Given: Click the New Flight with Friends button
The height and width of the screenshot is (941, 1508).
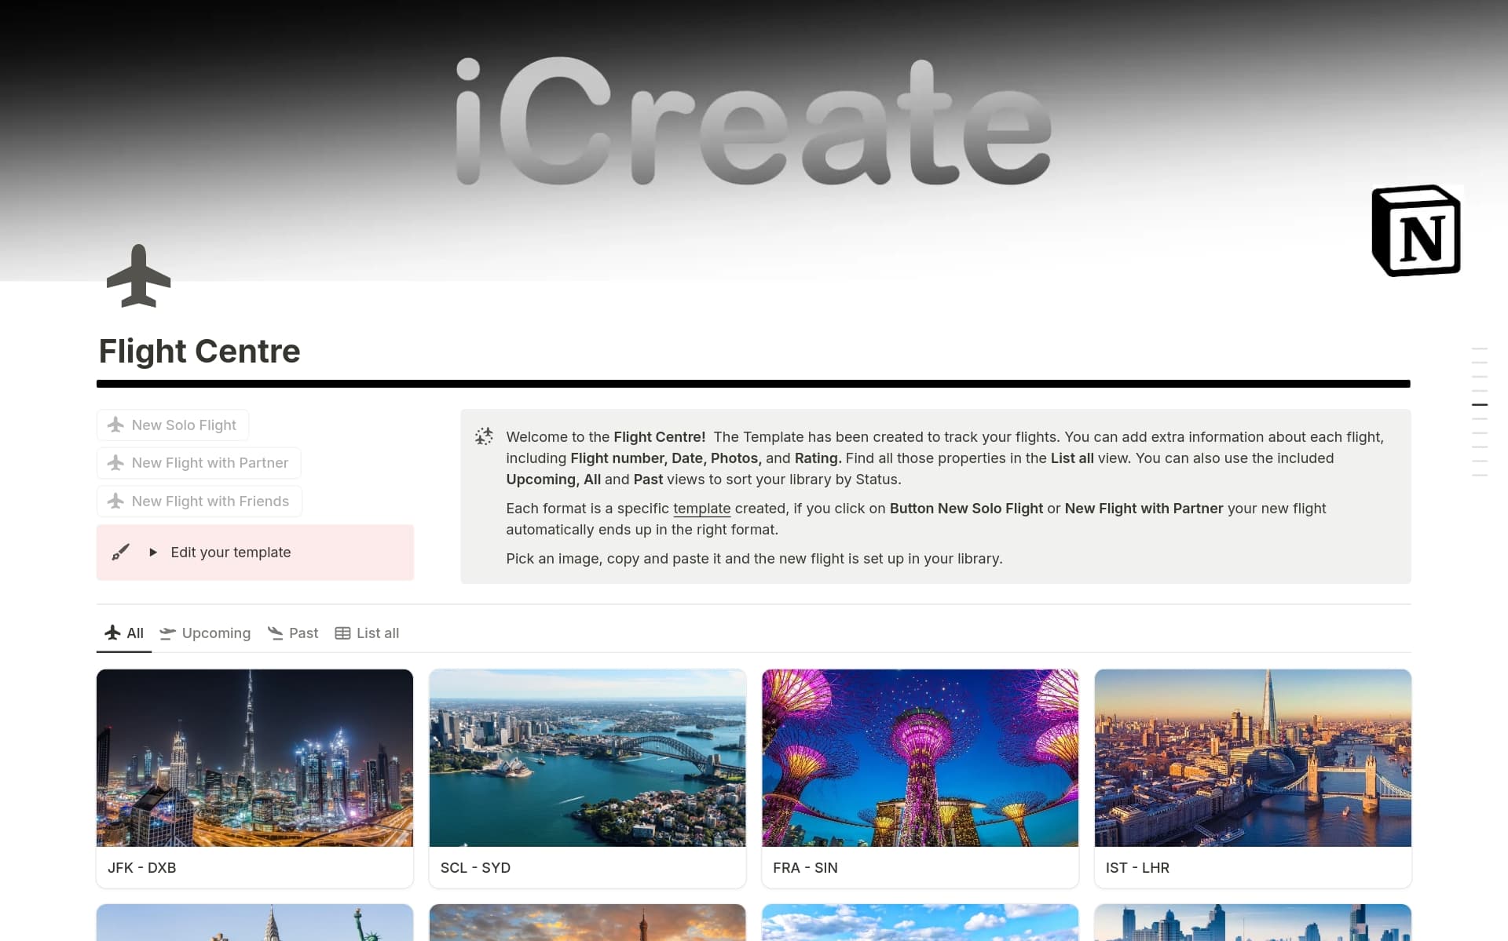Looking at the screenshot, I should 199,501.
